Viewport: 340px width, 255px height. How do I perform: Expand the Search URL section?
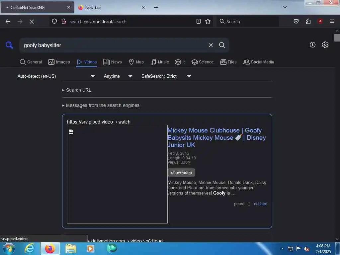point(77,90)
